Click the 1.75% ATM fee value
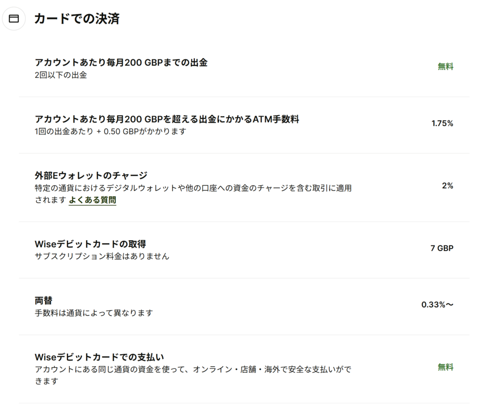The height and width of the screenshot is (412, 480). (x=442, y=124)
